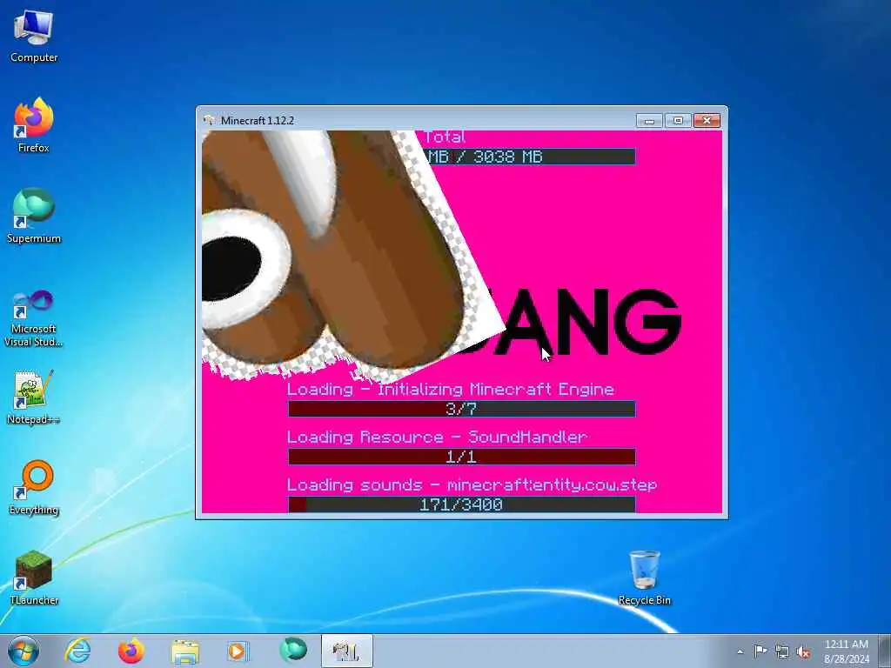Select the Supermium desktop shortcut
Image resolution: width=891 pixels, height=668 pixels.
(34, 216)
